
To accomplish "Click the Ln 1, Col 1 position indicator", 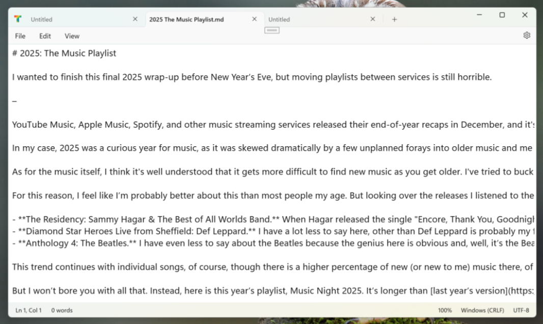I will click(x=29, y=310).
